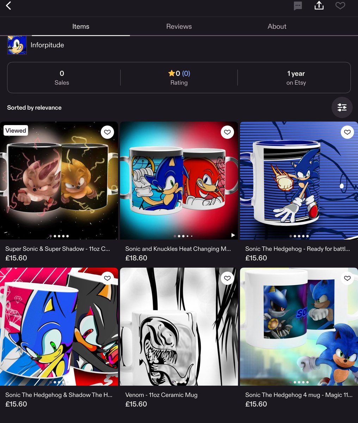Open the Sonic and Knuckles mug image
358x423 pixels.
click(179, 180)
